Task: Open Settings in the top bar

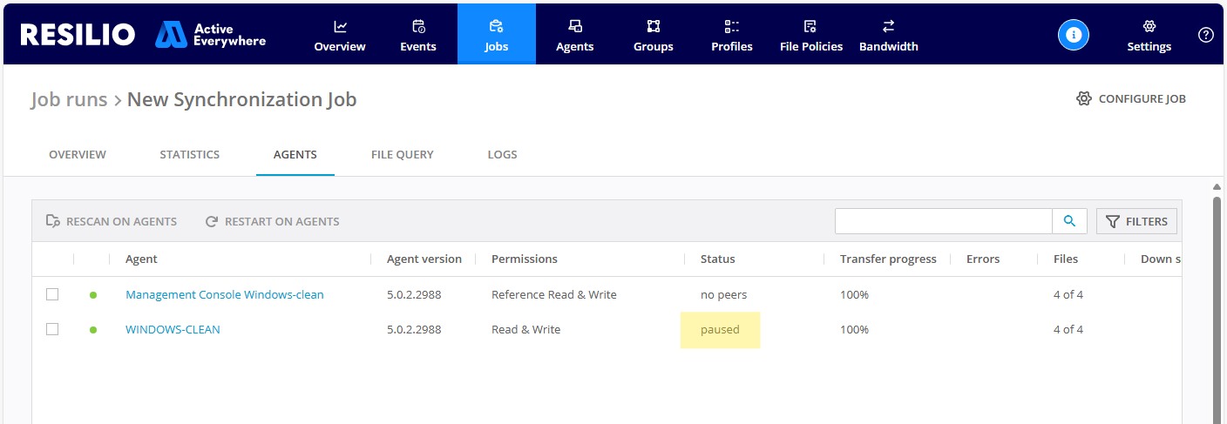Action: click(x=1149, y=35)
